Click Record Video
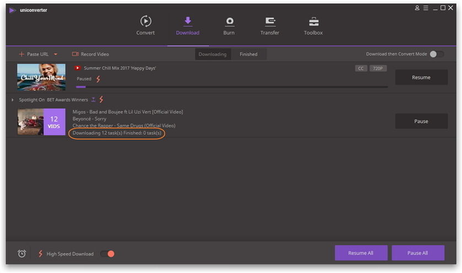Image resolution: width=462 pixels, height=273 pixels. pyautogui.click(x=90, y=54)
